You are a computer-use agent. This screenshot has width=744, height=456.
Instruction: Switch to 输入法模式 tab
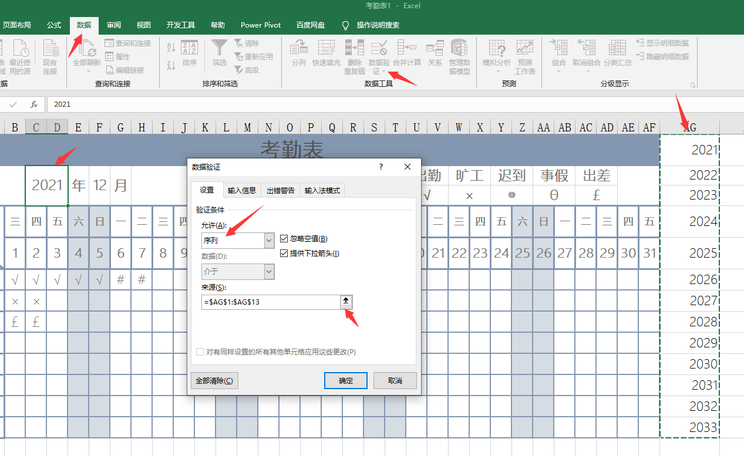pos(322,191)
